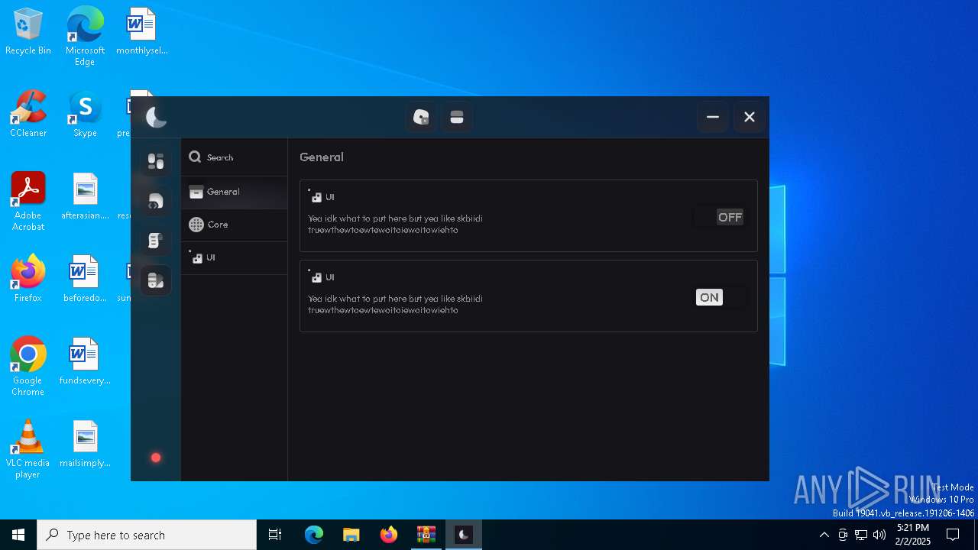
Task: Select Microsoft Edge desktop shortcut
Action: (x=85, y=36)
